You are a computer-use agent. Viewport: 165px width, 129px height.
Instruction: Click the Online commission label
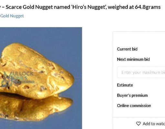134,106
